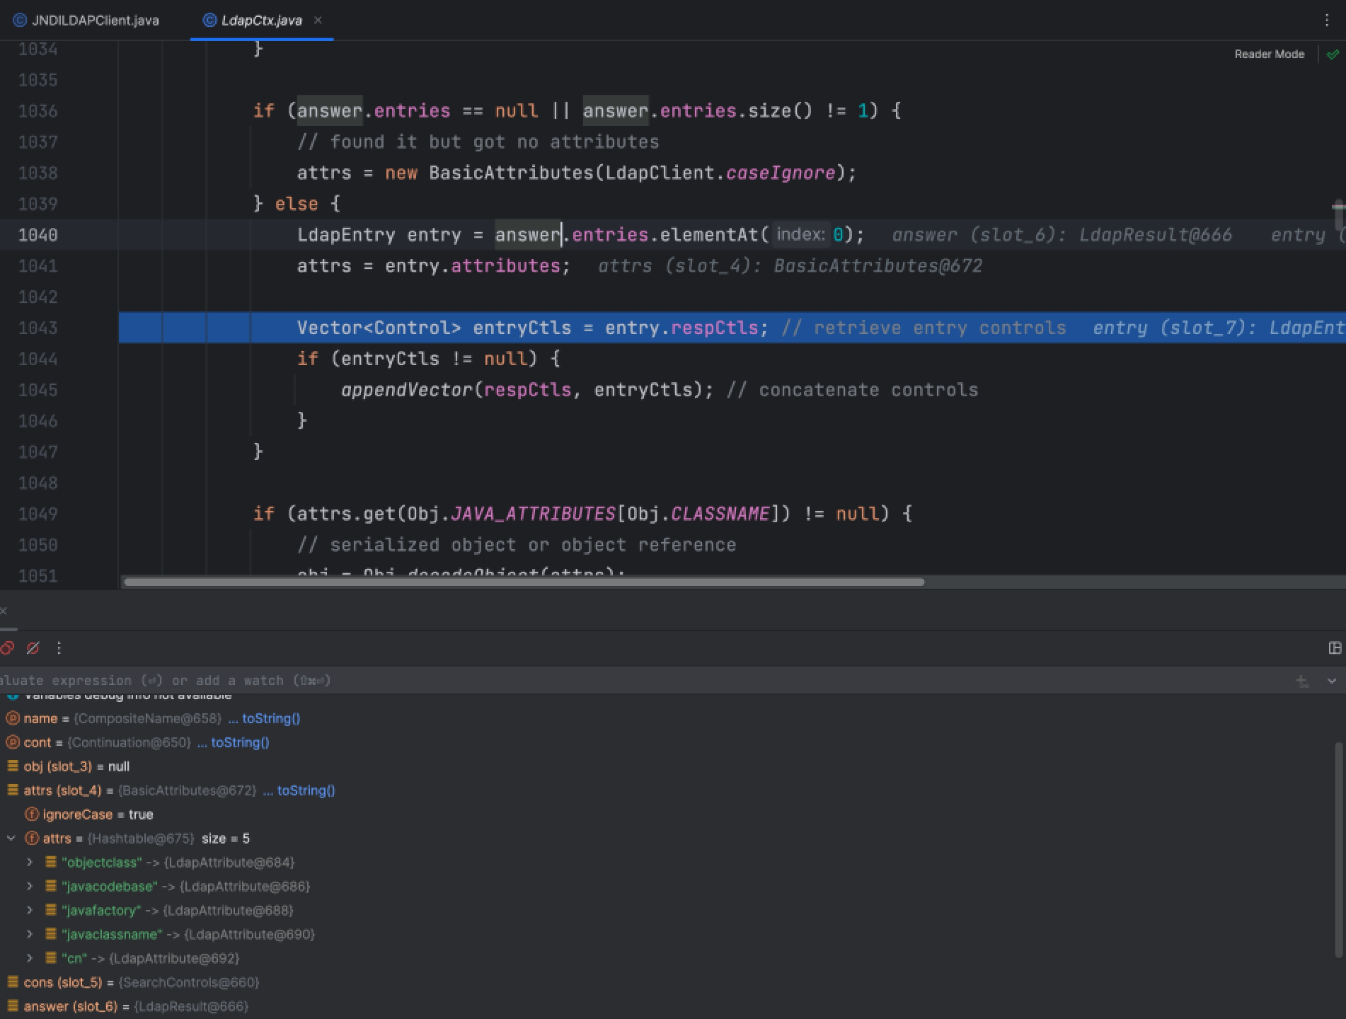1346x1019 pixels.
Task: Click inline hint 'answer (slot_6): LdapResult@666'
Action: 1062,235
